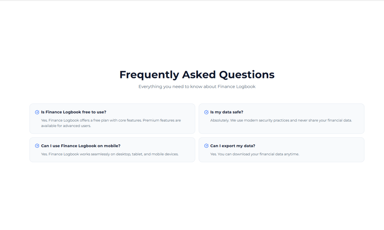
Task: Click the answer mentioning free plan with core features
Action: pos(111,123)
